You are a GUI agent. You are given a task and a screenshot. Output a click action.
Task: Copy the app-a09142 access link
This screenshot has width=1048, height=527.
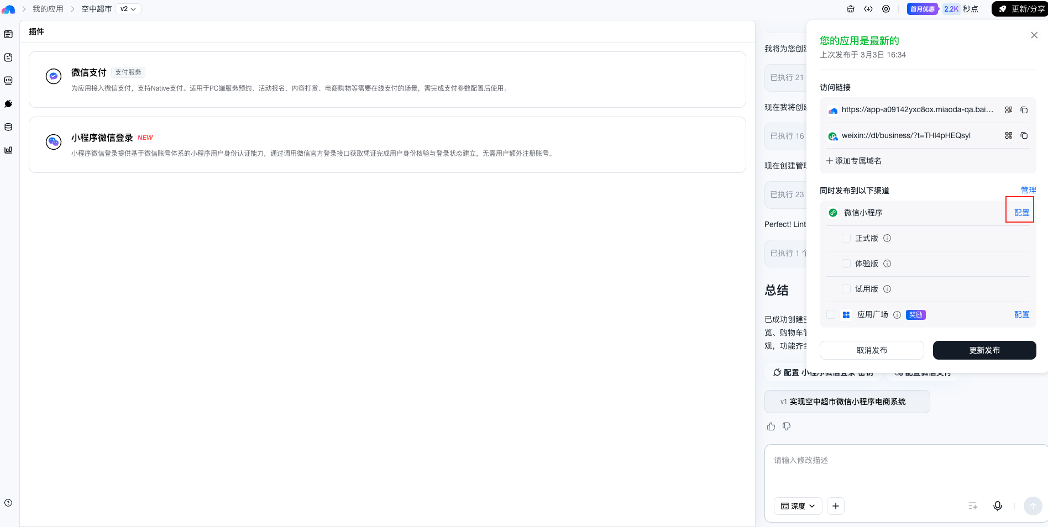[x=1024, y=110]
